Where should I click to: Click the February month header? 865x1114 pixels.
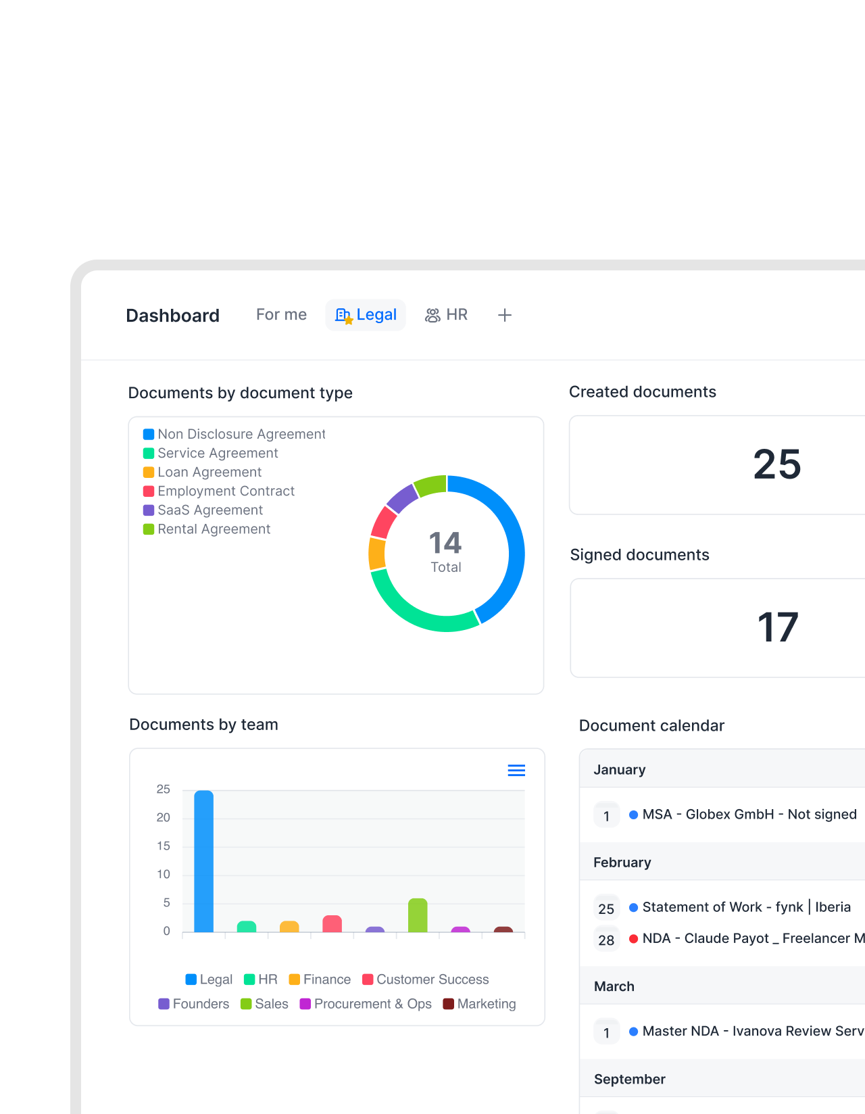click(x=722, y=862)
